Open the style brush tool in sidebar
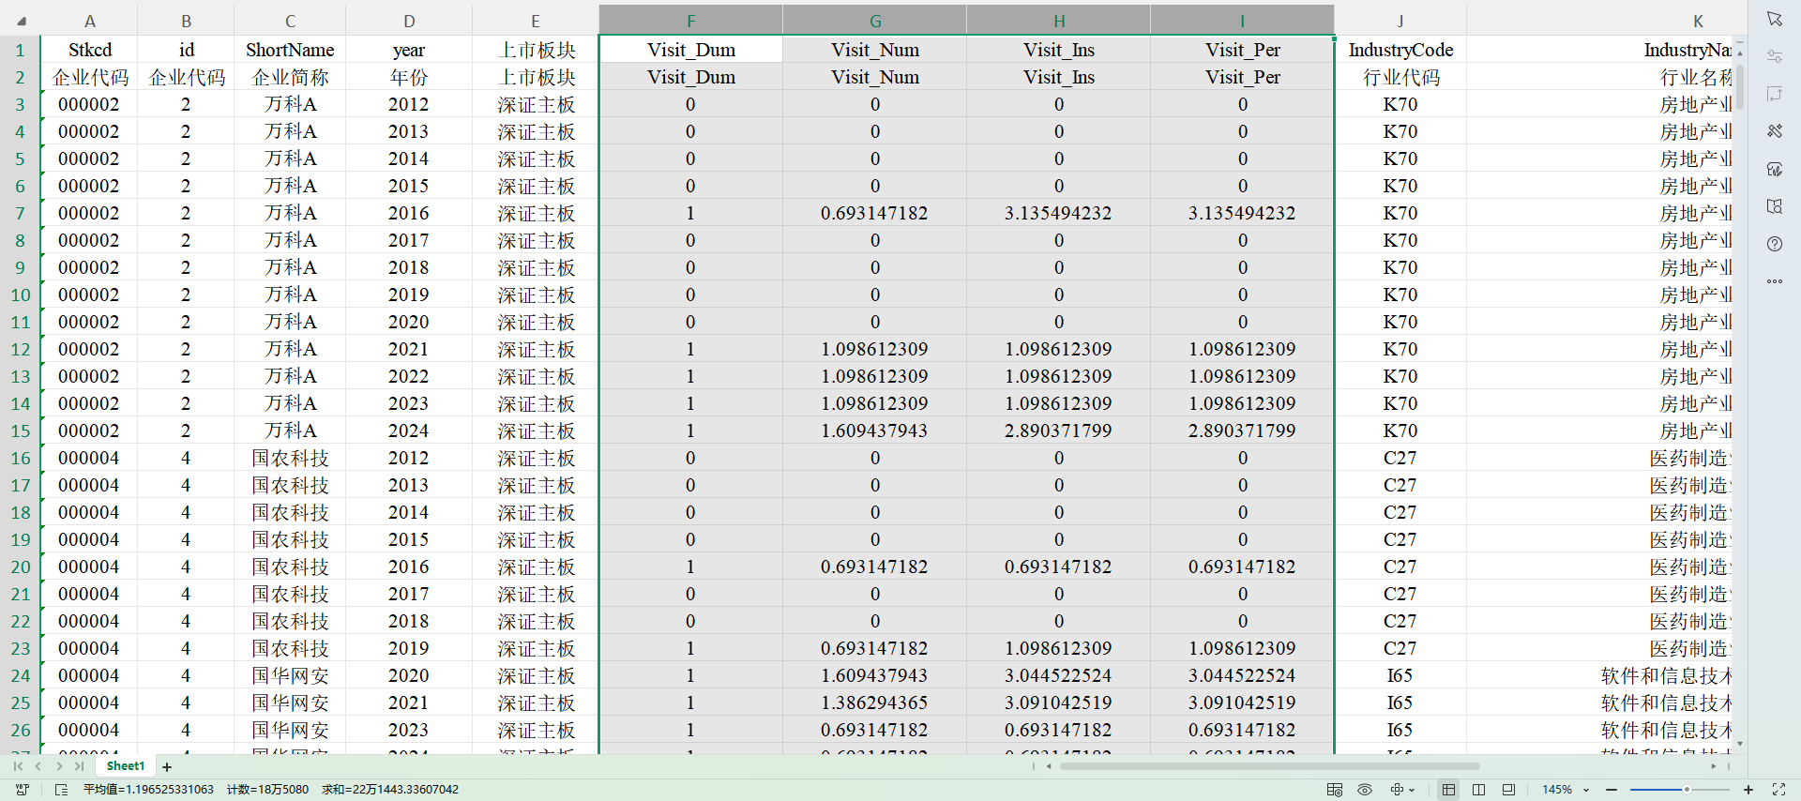This screenshot has width=1801, height=801. click(1774, 131)
